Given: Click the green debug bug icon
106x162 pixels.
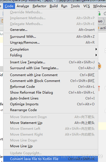Looking at the screenshot, I should point(99,14).
